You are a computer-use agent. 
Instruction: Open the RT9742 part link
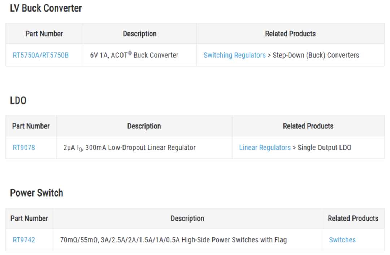tap(24, 240)
